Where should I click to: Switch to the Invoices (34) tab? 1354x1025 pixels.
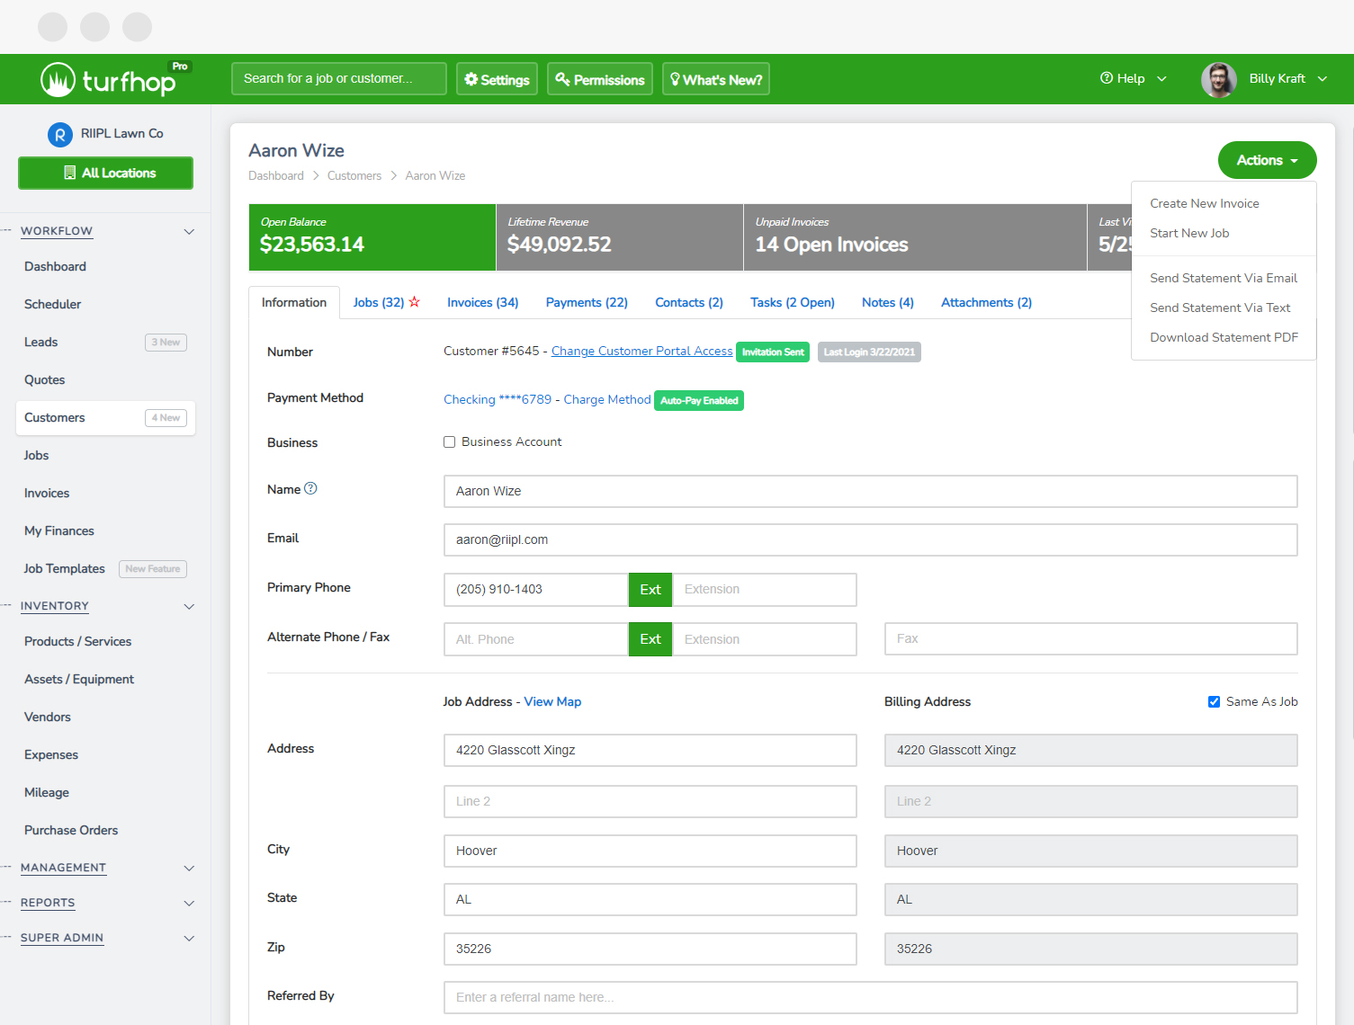pyautogui.click(x=482, y=302)
